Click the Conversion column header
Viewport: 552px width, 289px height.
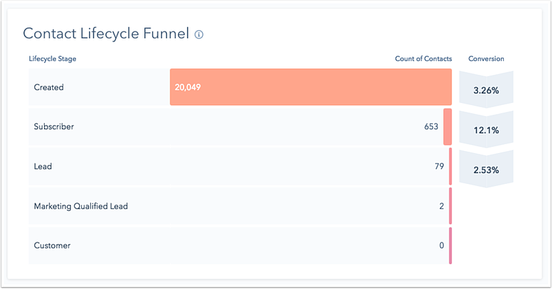point(486,59)
